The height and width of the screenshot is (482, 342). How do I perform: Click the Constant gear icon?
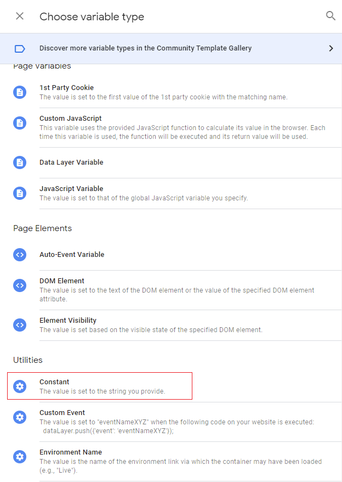click(20, 386)
